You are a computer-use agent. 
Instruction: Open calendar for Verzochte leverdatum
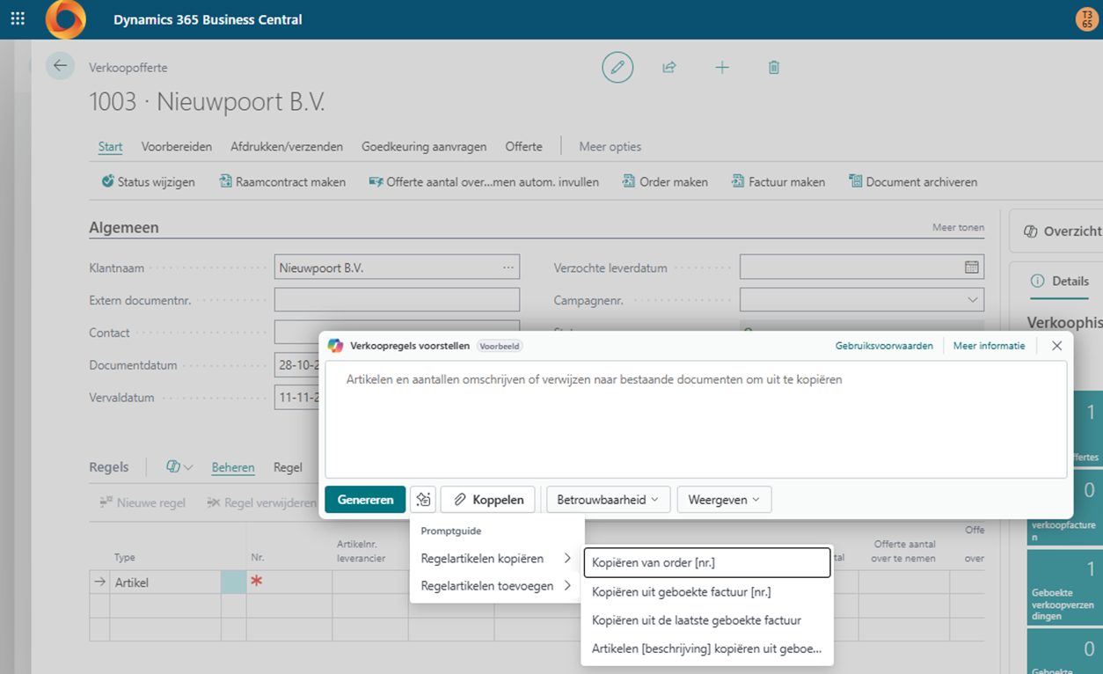(971, 267)
